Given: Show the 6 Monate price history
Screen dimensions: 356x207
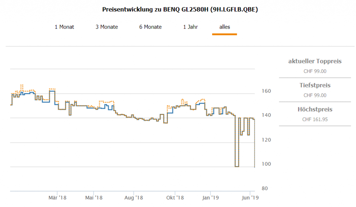Looking at the screenshot, I should click(x=151, y=27).
